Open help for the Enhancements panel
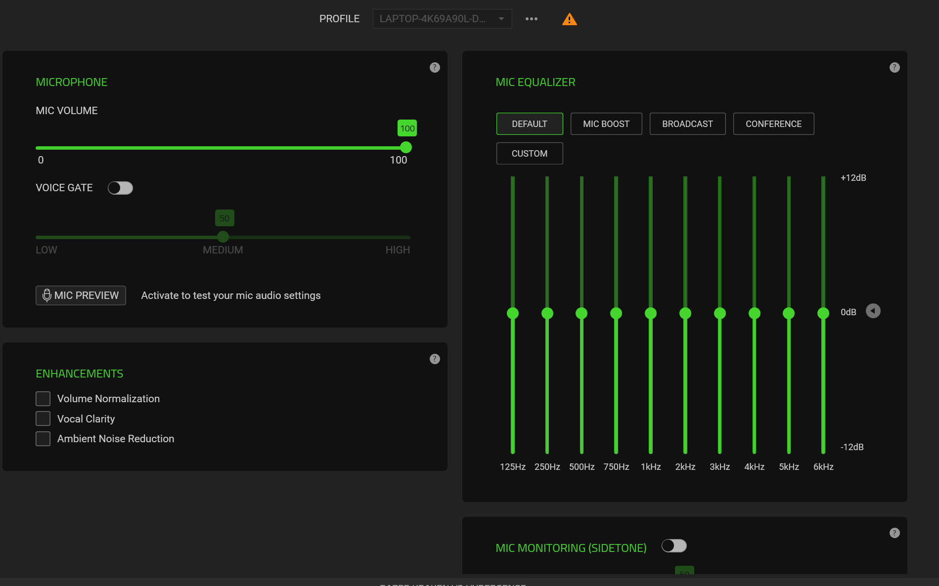This screenshot has width=939, height=586. pyautogui.click(x=435, y=359)
